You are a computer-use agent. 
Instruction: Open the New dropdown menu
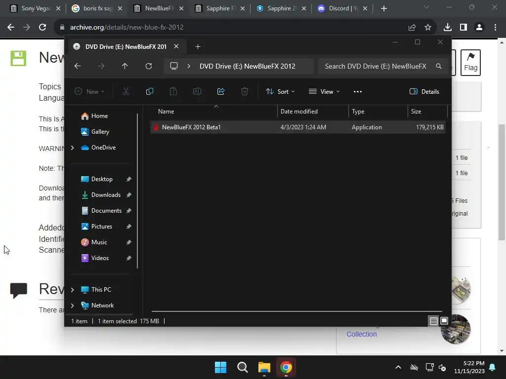pyautogui.click(x=89, y=91)
